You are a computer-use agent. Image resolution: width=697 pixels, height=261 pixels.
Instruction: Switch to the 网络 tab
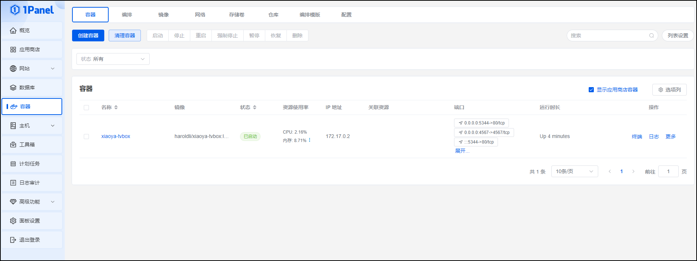coord(200,15)
